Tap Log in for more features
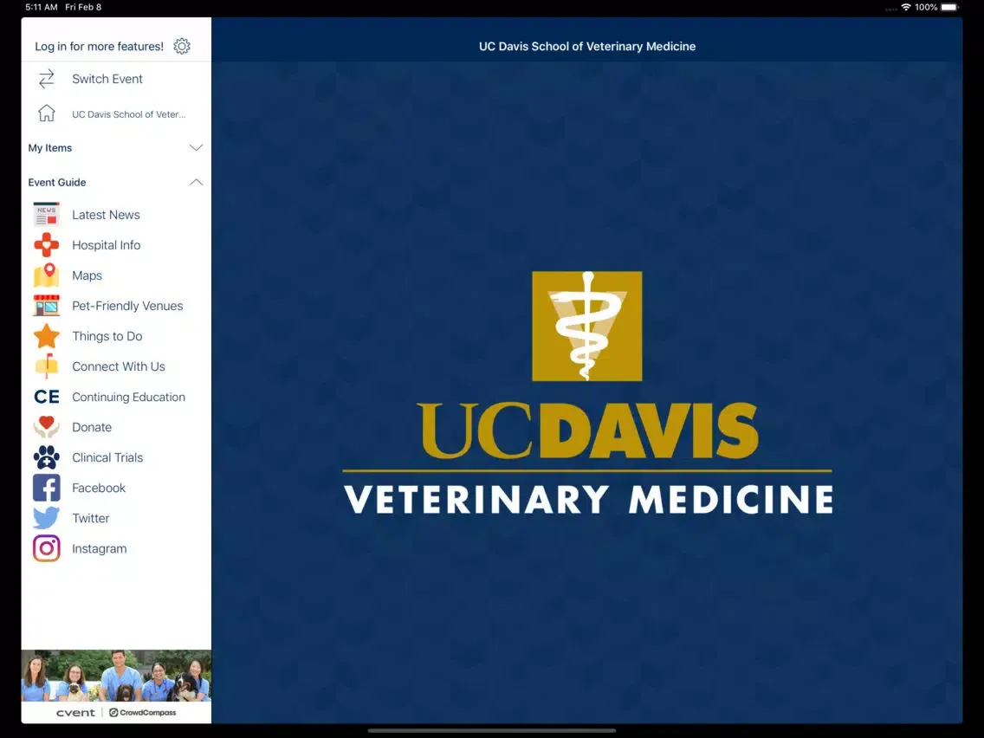Image resolution: width=984 pixels, height=738 pixels. tap(99, 47)
